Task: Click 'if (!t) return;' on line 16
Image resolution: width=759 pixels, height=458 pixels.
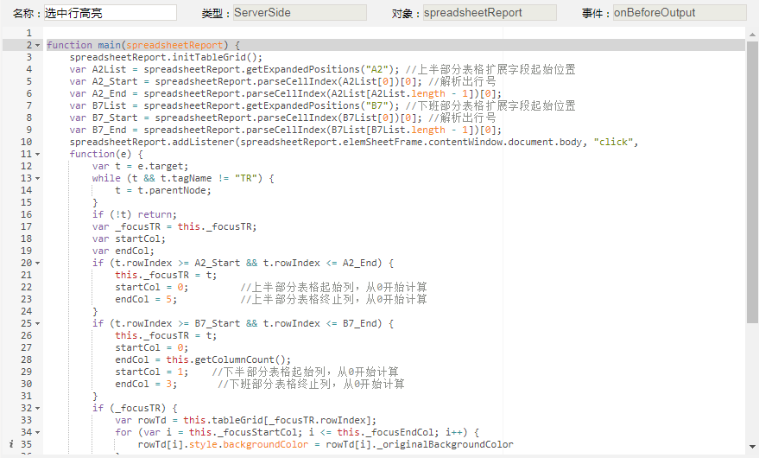Action: [135, 214]
